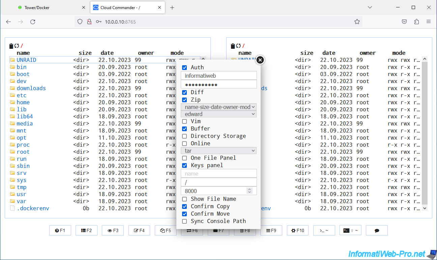This screenshot has height=260, width=437.
Task: Open the downloads folder in left panel
Action: (31, 88)
